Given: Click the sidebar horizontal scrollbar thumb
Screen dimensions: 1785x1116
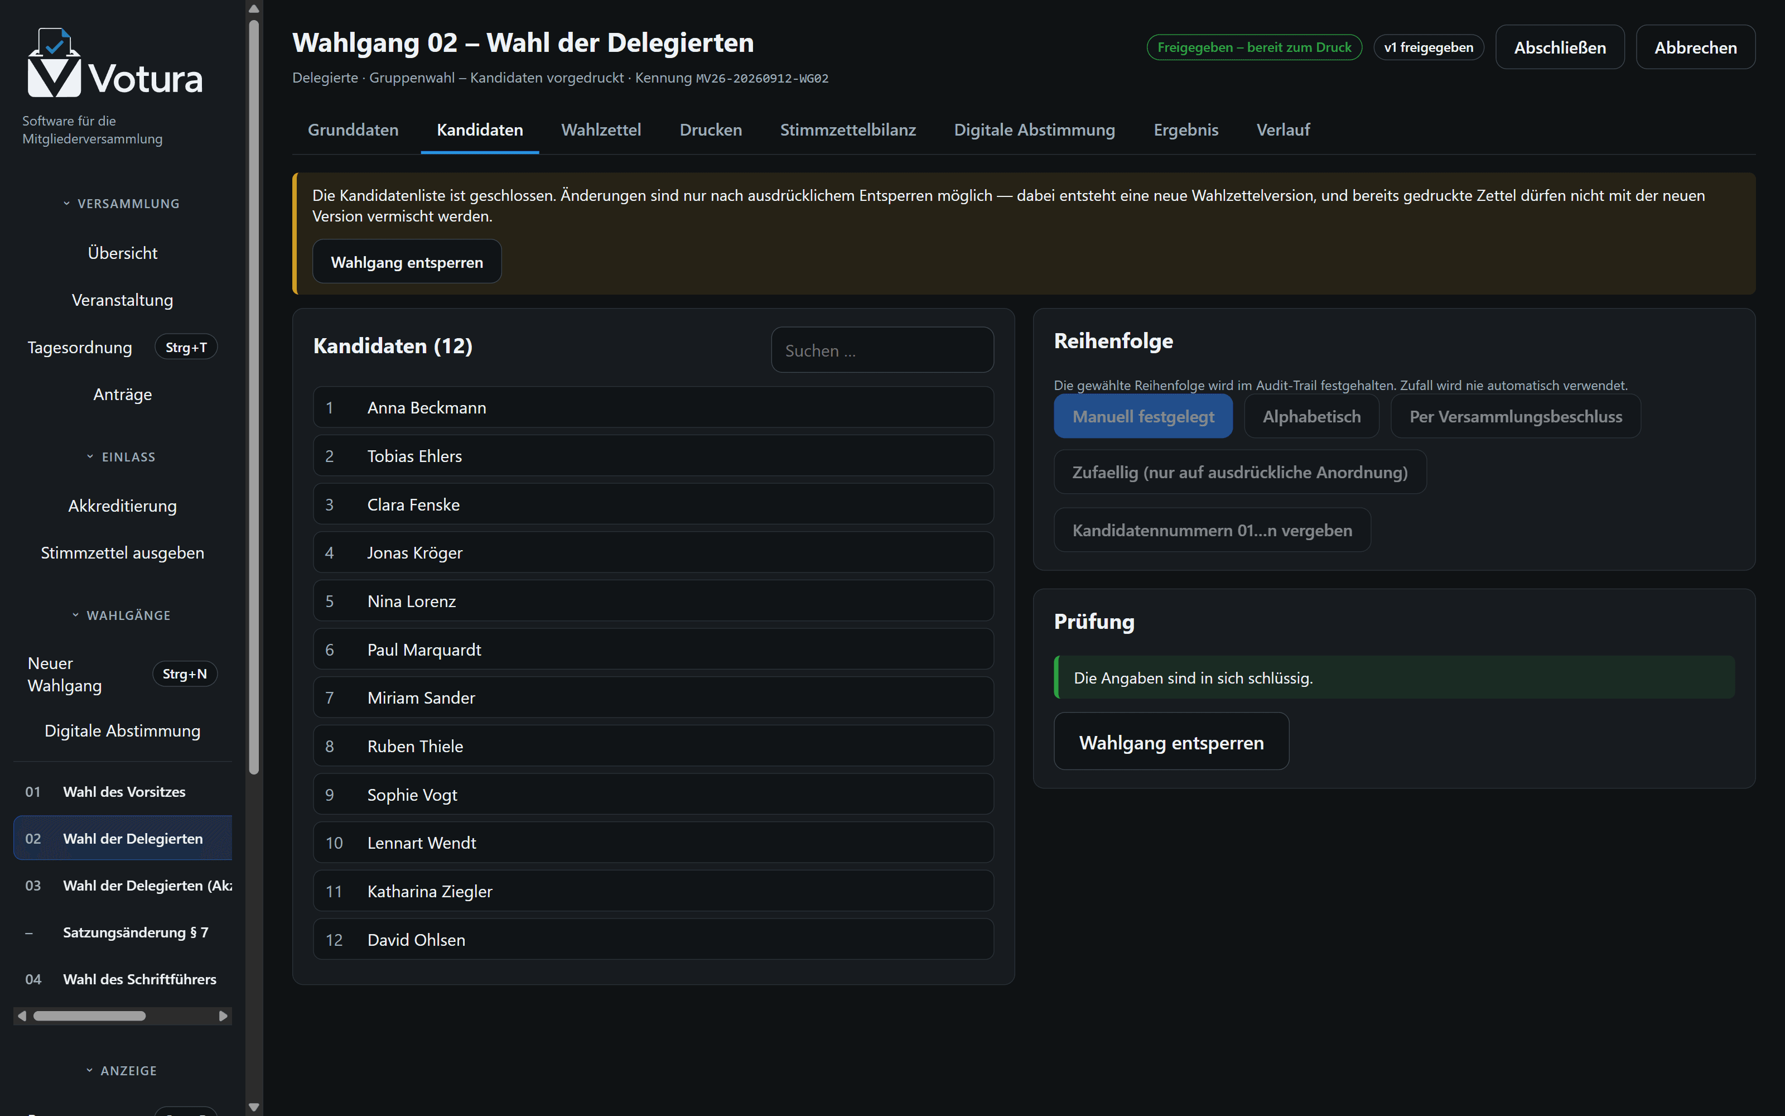Looking at the screenshot, I should [89, 1016].
